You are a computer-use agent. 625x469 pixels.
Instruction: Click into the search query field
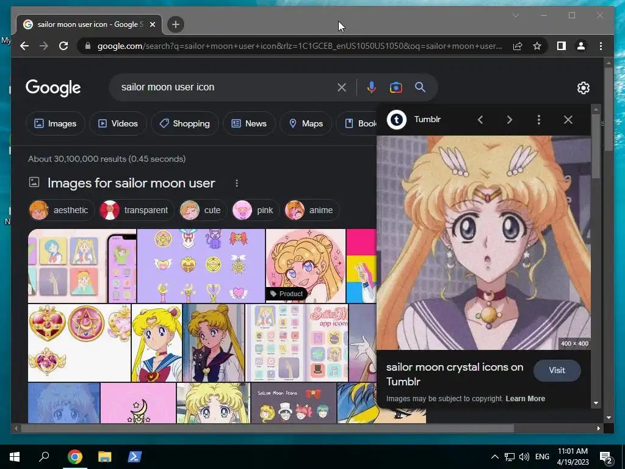pyautogui.click(x=226, y=87)
